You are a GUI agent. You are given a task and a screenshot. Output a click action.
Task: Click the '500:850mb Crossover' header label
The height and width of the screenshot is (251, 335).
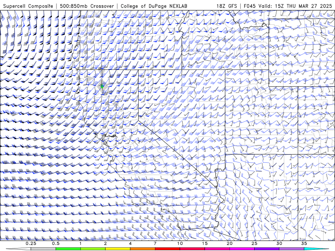[87, 6]
